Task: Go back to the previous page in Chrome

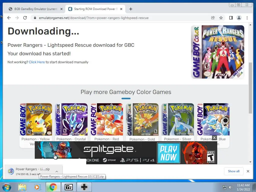Action: pos(9,18)
